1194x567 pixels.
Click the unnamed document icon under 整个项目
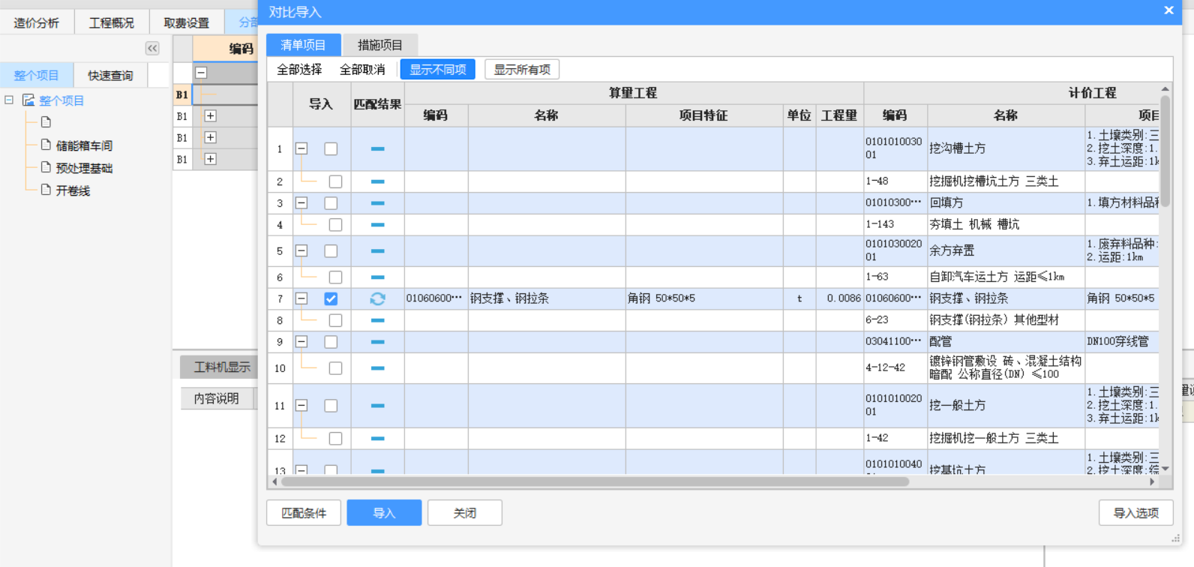pyautogui.click(x=46, y=122)
